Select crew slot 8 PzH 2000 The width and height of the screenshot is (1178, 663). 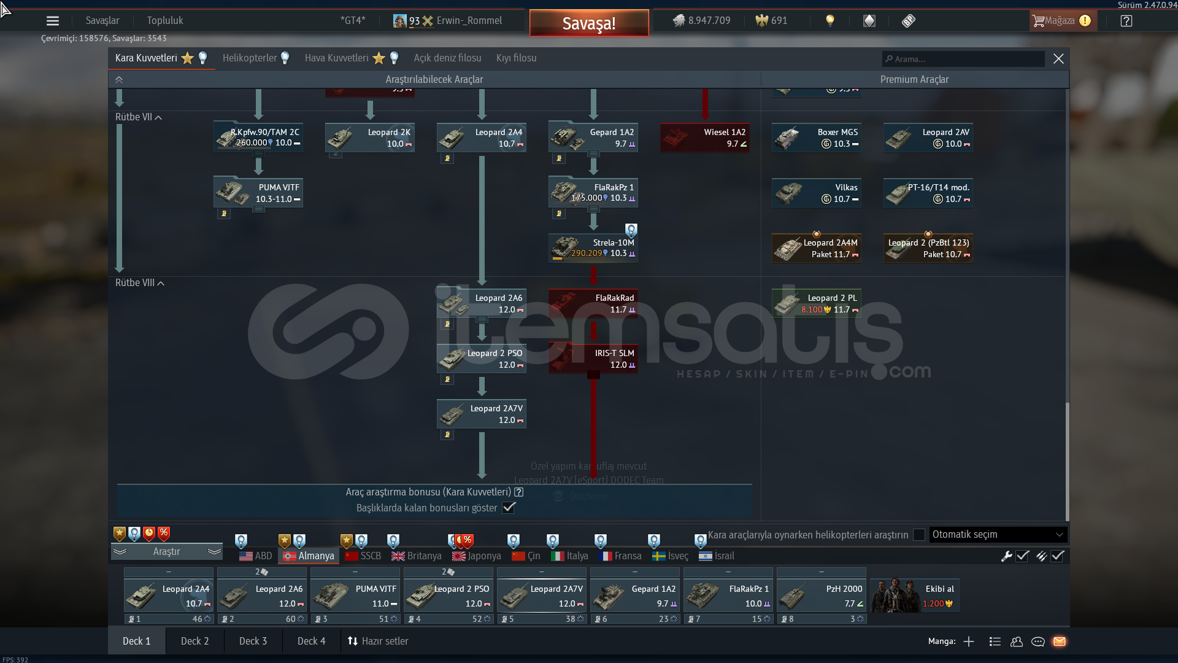point(822,595)
